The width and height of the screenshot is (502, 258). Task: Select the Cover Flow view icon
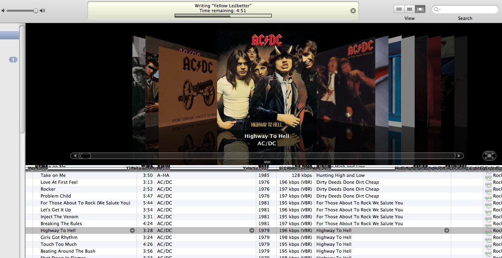click(420, 9)
